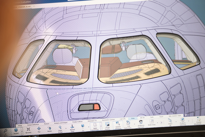The height and width of the screenshot is (137, 205).
Task: Expand the Multi-View dropdown arrow
Action: pos(157,123)
